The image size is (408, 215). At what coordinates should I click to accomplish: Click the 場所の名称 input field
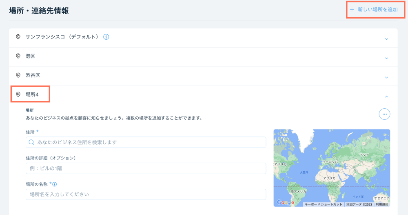(146, 195)
